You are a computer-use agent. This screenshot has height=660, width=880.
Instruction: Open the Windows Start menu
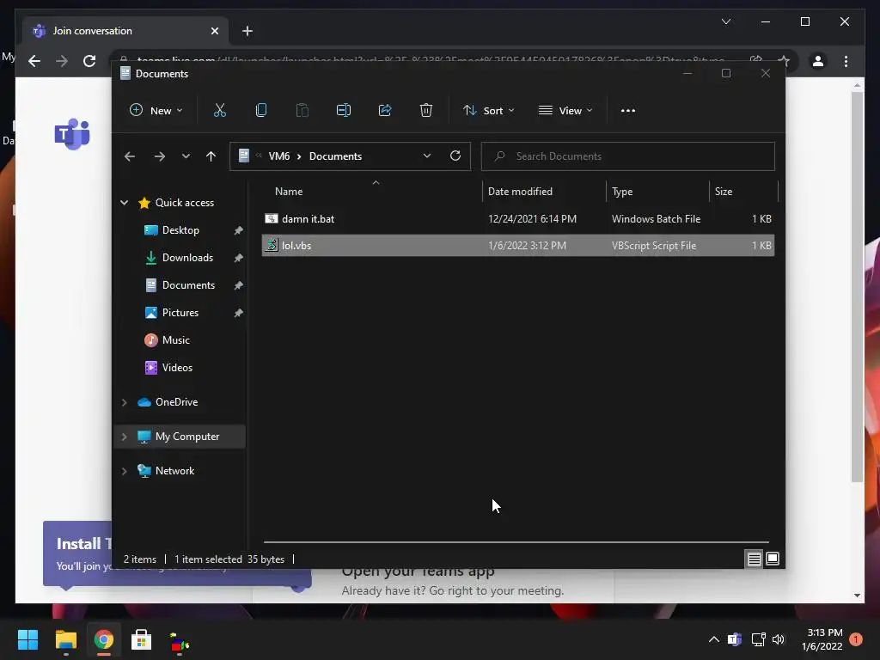[27, 639]
